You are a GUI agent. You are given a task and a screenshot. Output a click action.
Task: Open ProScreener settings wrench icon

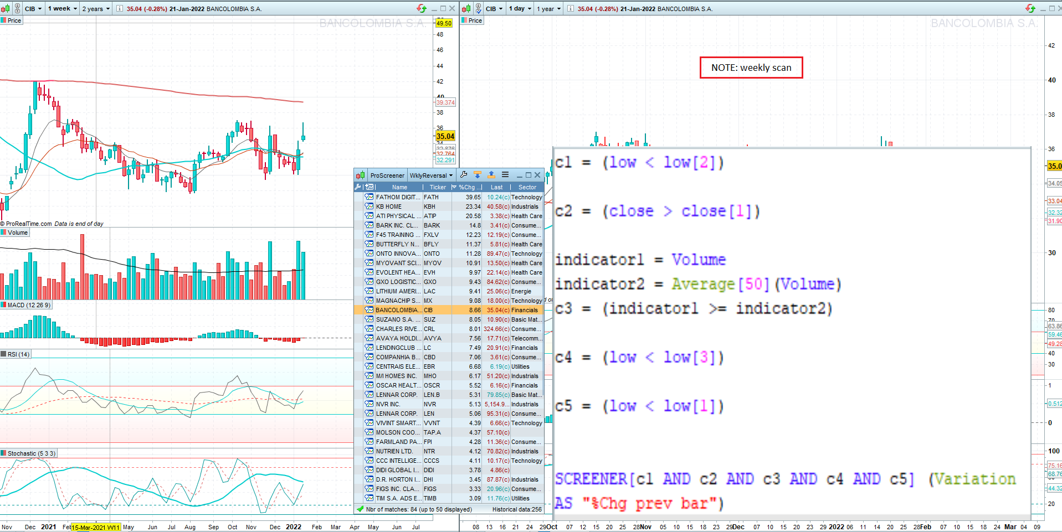point(464,175)
